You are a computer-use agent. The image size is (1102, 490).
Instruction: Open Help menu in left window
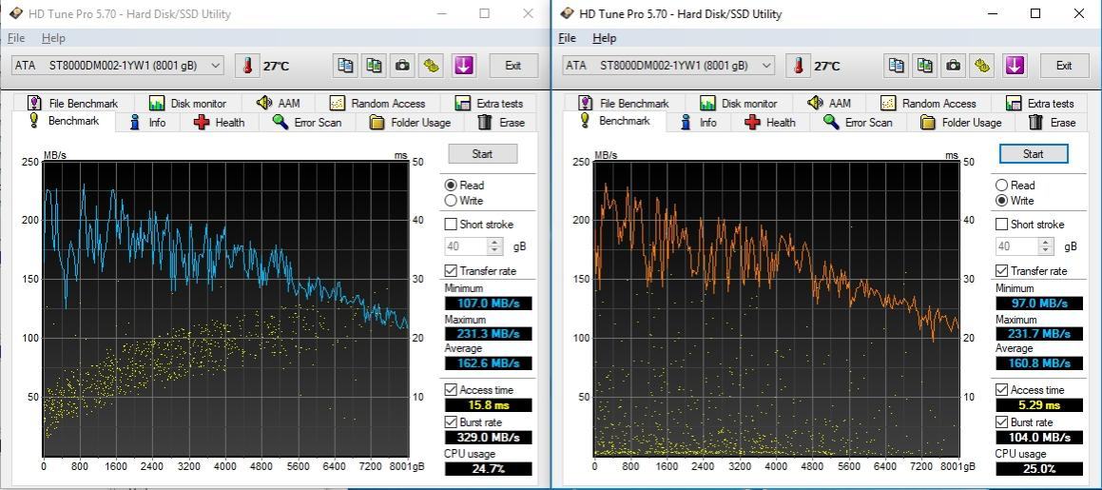(53, 38)
